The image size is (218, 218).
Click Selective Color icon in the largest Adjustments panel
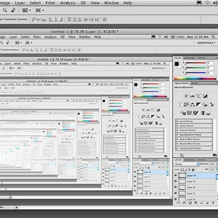(x=208, y=113)
